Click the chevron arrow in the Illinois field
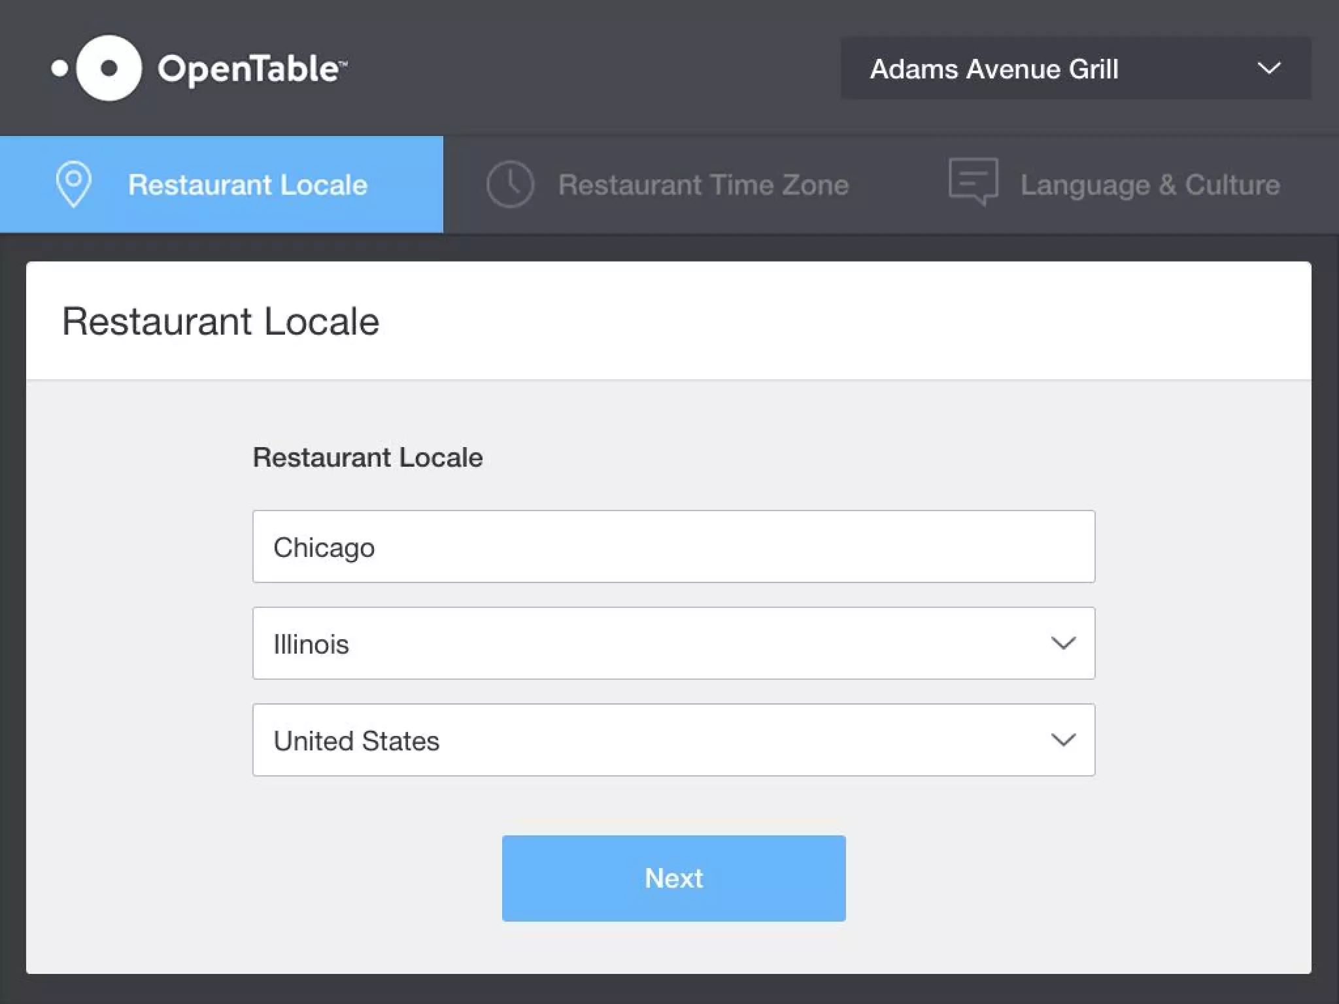1339x1004 pixels. click(x=1063, y=643)
